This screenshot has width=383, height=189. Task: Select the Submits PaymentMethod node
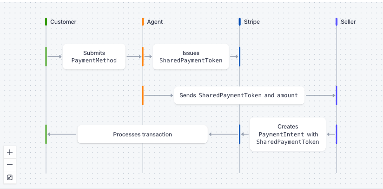point(94,56)
